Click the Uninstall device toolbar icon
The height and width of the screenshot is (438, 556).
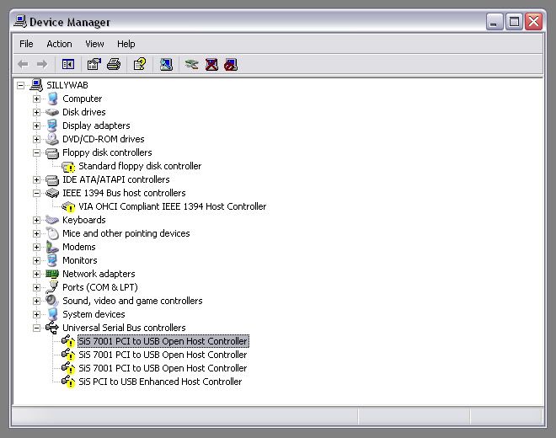coord(211,64)
